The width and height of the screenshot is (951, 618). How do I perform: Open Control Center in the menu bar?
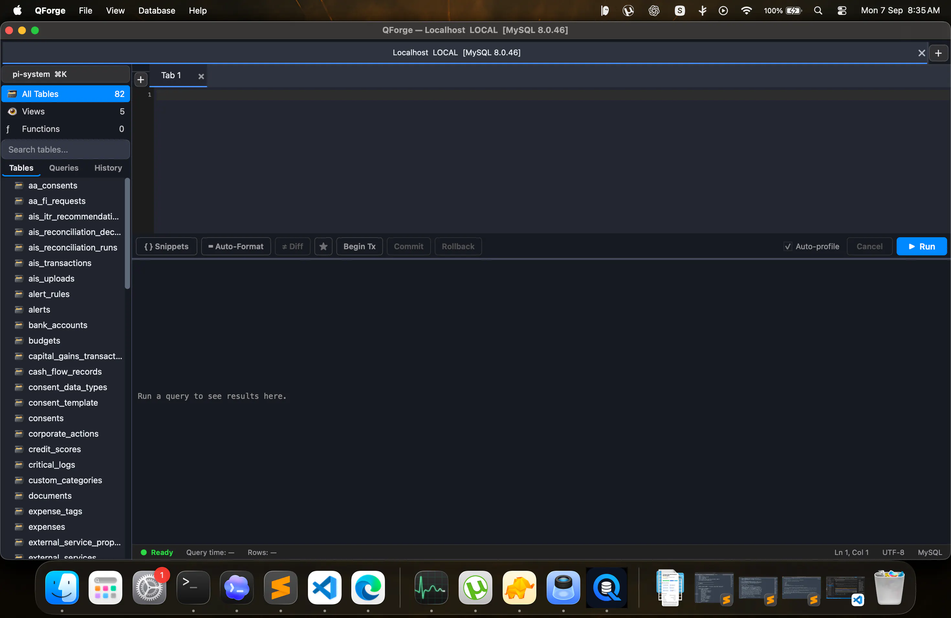[x=842, y=10]
